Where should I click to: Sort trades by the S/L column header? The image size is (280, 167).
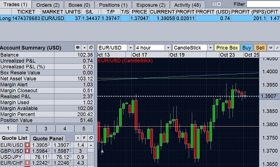91,12
